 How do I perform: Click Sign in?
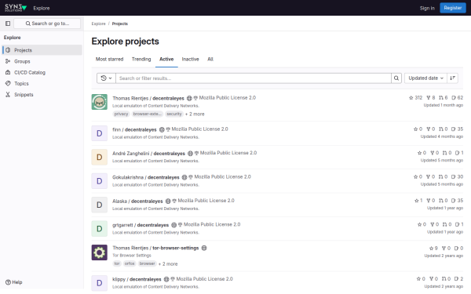click(x=427, y=8)
